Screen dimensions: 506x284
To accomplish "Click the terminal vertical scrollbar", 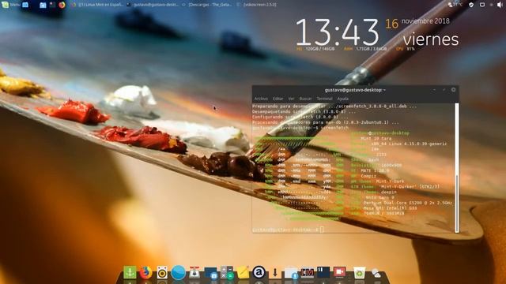I will [457, 167].
